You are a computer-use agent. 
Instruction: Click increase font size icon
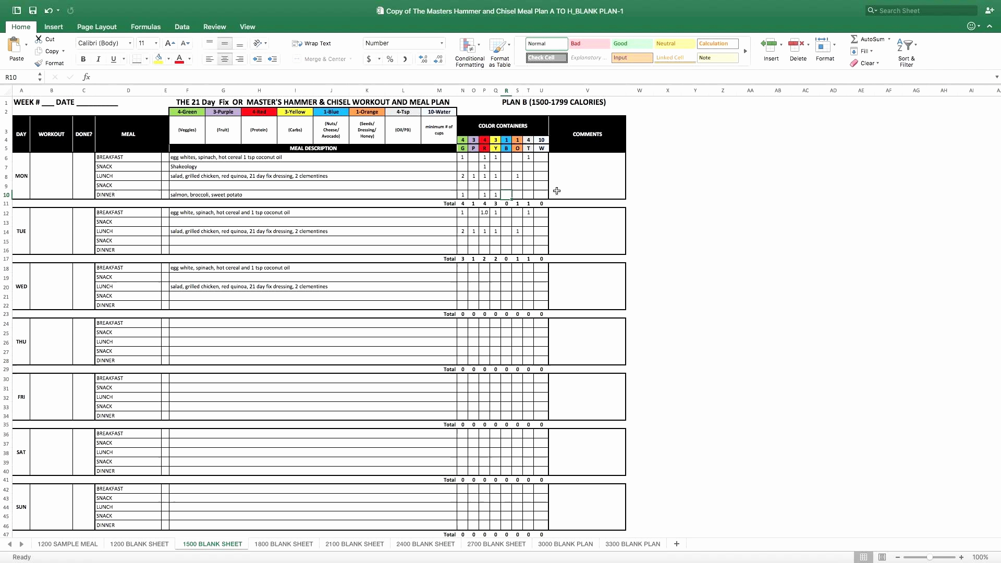169,43
